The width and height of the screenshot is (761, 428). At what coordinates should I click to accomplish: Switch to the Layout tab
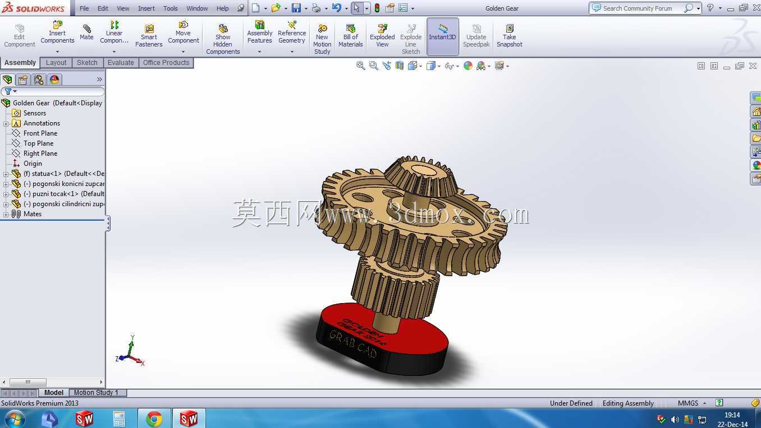[56, 63]
